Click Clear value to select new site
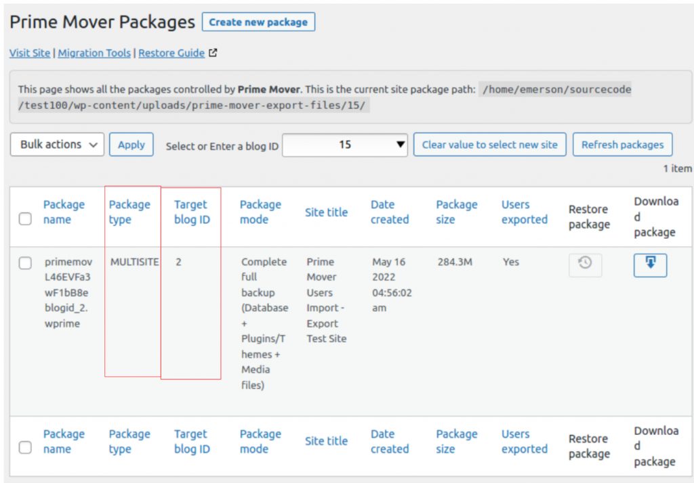The height and width of the screenshot is (483, 694). [x=489, y=145]
